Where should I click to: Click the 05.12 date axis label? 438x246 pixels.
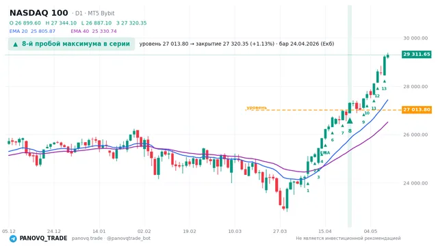pyautogui.click(x=9, y=231)
